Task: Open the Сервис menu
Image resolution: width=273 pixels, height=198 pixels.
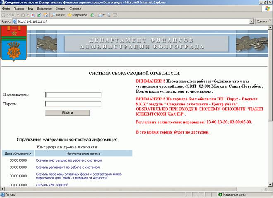Action: click(x=60, y=8)
